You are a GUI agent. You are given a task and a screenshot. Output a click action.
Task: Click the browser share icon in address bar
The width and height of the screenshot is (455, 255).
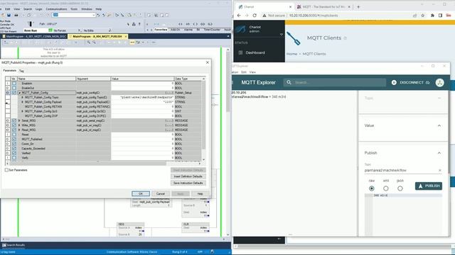pos(415,16)
